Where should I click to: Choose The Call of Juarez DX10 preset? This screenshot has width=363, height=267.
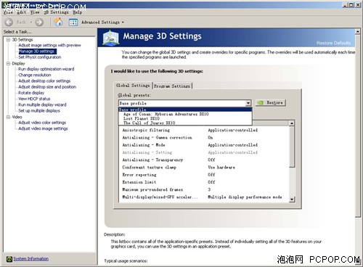coord(185,123)
